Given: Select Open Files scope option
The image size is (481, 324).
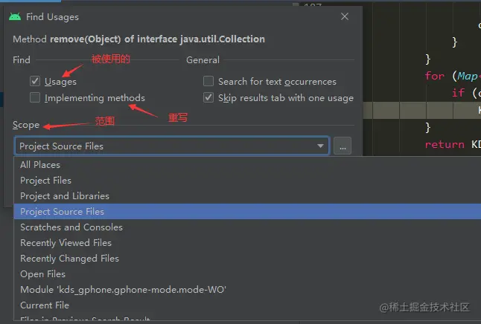Looking at the screenshot, I should pos(247,274).
